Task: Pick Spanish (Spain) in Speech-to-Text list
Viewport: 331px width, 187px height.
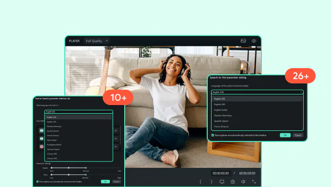Action: pos(257,121)
